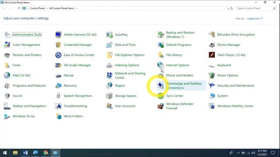Open the Windows Defender Firewall icon
280x157 pixels.
[x=161, y=106]
